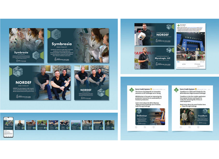Click verified badge on TreadSure tweet
Viewport: 219px width, 159px height.
coord(196,89)
